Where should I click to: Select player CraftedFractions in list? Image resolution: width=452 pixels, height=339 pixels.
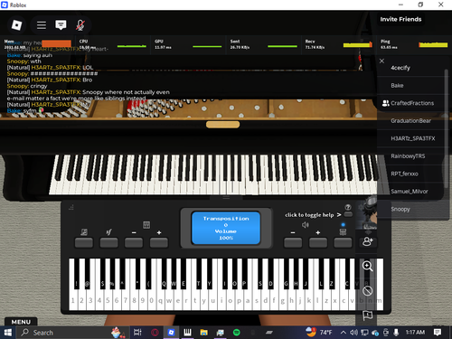pyautogui.click(x=412, y=103)
